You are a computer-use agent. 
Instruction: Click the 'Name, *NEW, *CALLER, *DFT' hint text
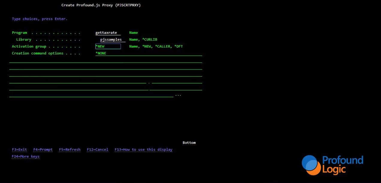tap(156, 46)
